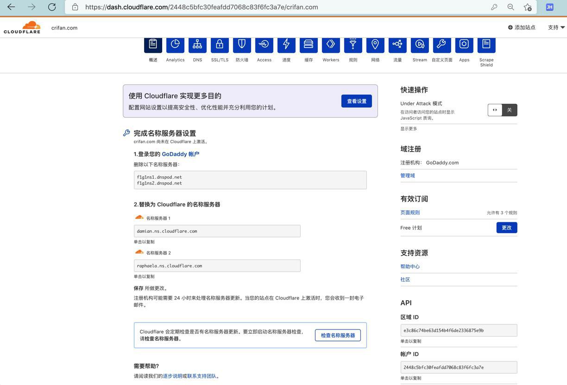
Task: Click Add Site (添加站点)
Action: [522, 27]
